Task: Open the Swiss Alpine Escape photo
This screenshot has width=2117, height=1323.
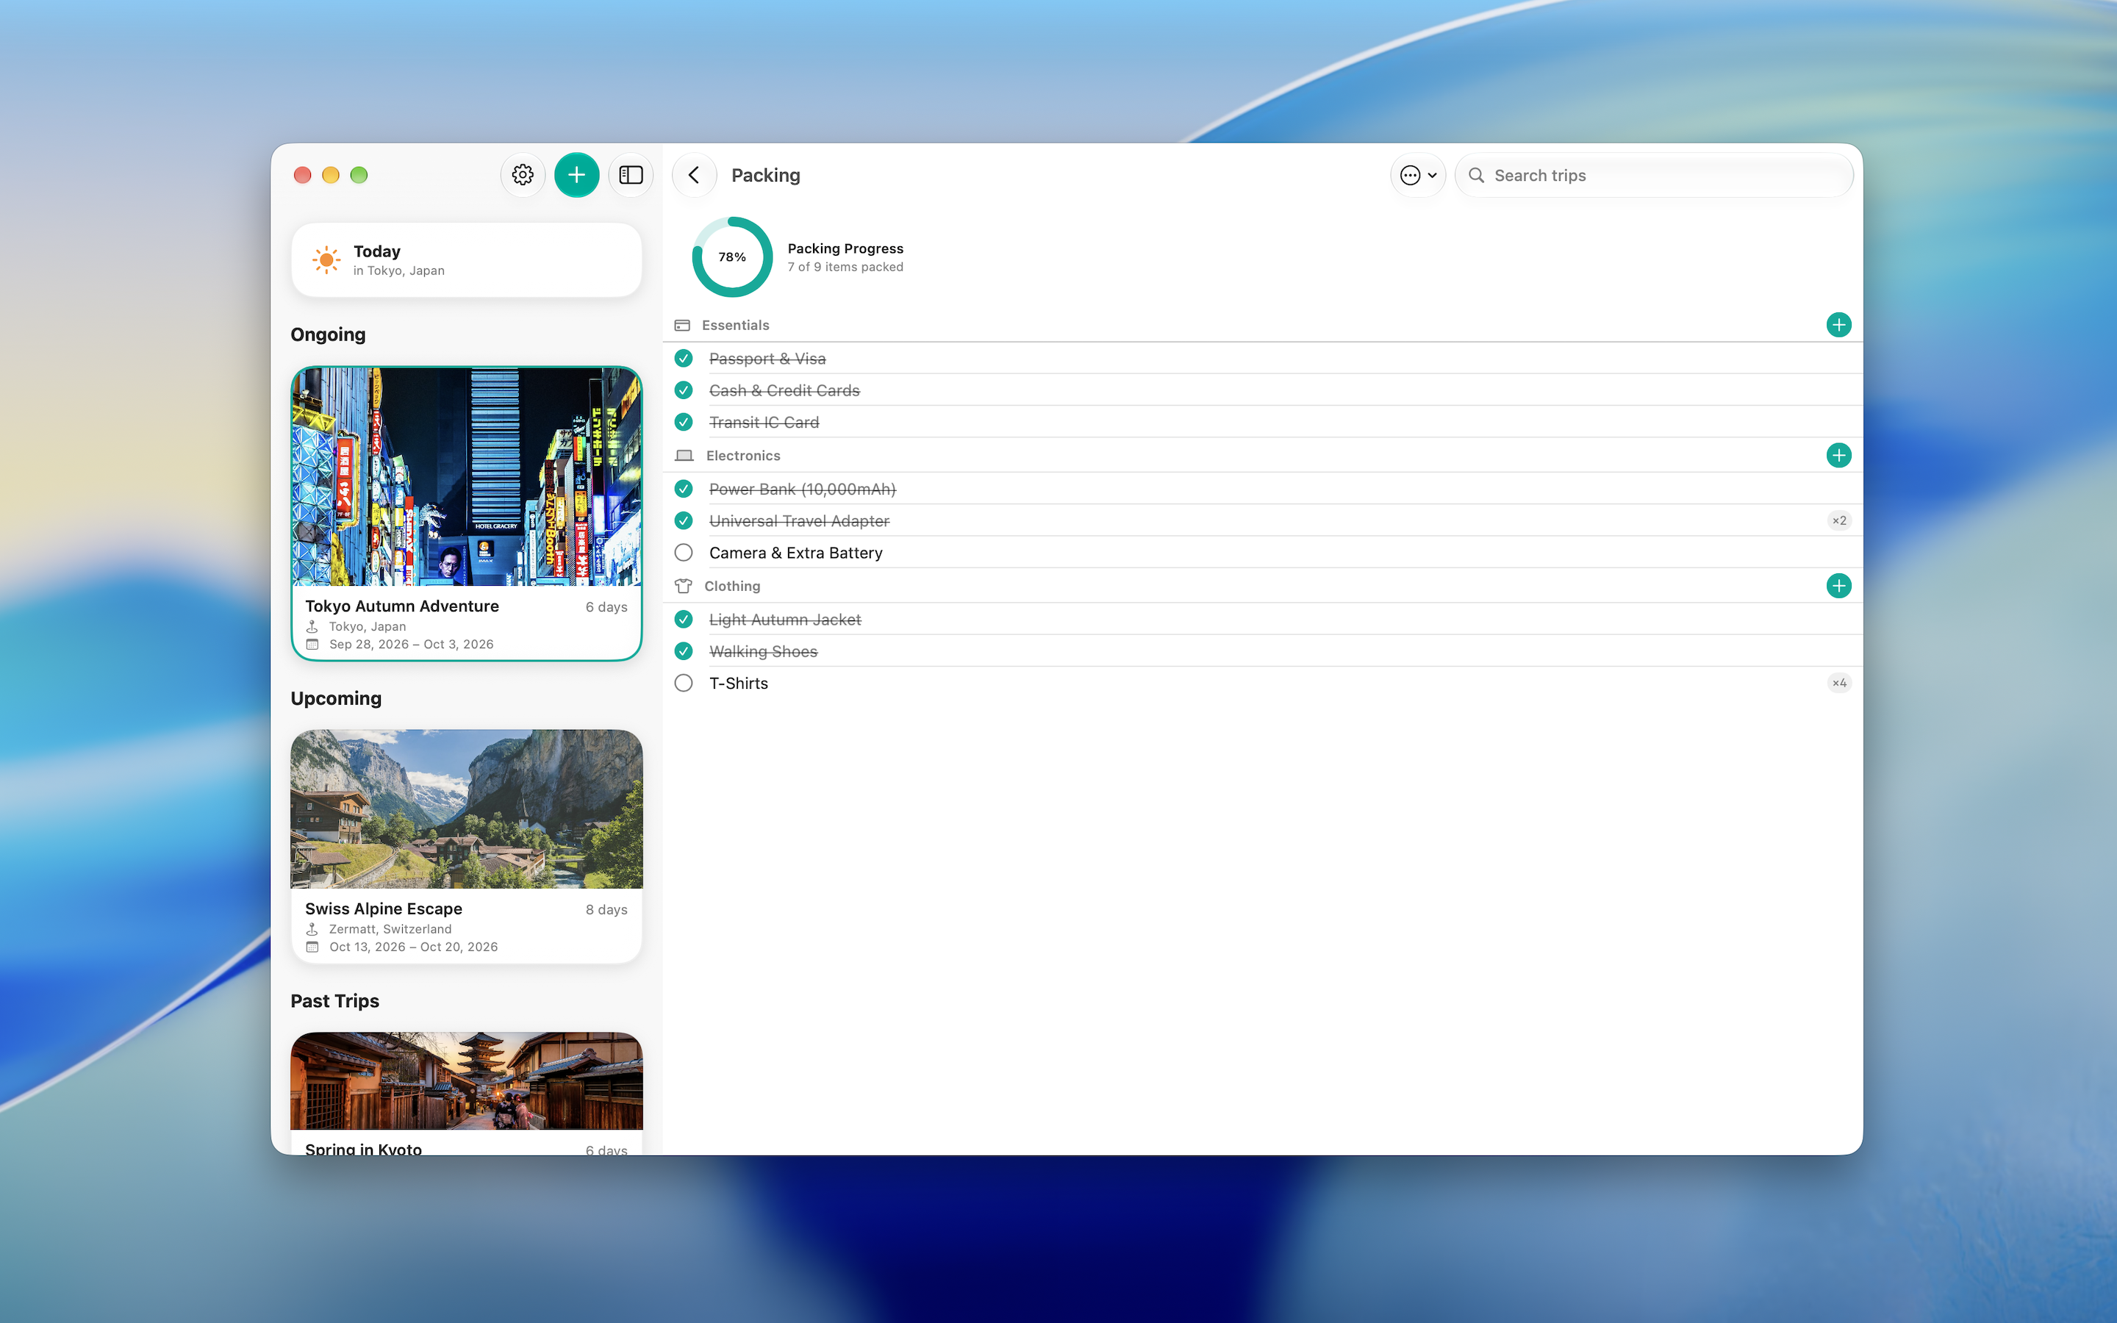Action: coord(466,809)
